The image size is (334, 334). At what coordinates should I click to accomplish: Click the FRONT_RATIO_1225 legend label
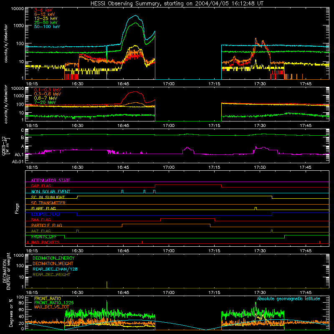54,303
